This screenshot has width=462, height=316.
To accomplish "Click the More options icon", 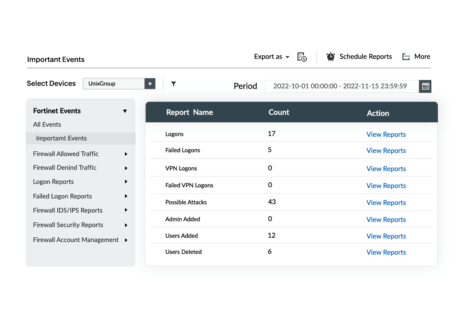I will [x=406, y=57].
